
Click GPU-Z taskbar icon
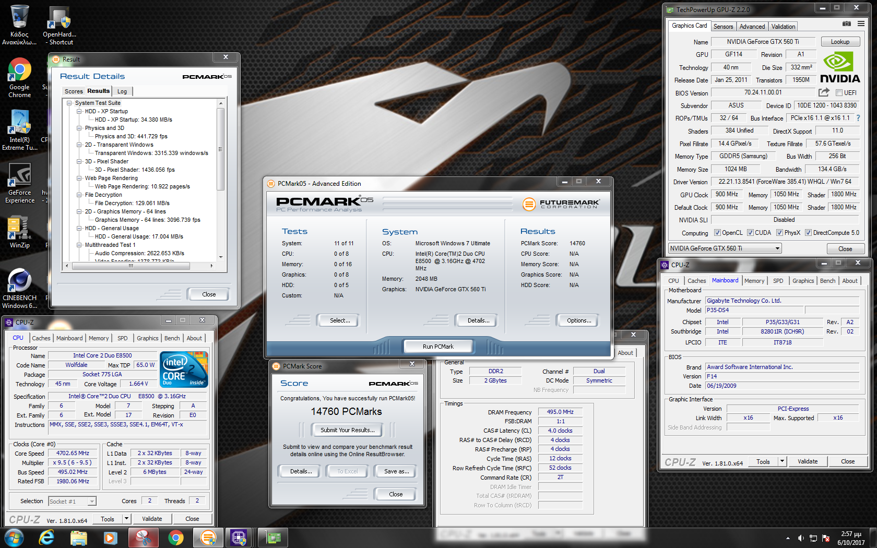pyautogui.click(x=273, y=538)
